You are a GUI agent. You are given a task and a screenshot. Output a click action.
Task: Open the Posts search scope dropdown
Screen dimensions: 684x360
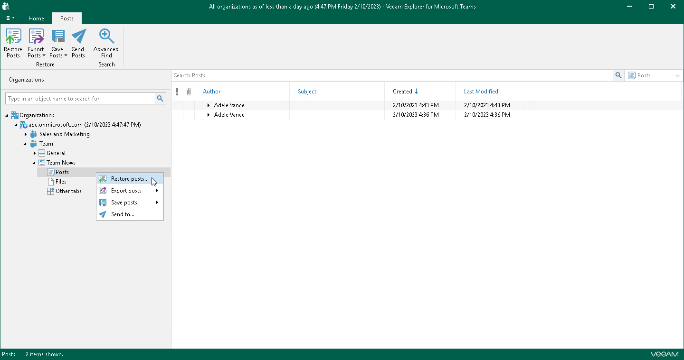click(x=677, y=76)
